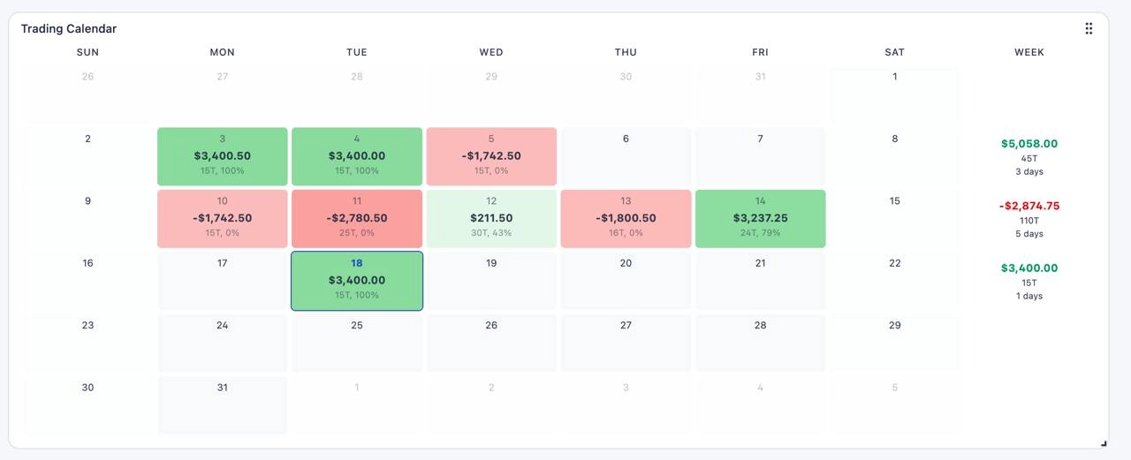Screen dimensions: 1131x460
Task: Open day 10 red loss cell
Action: click(223, 218)
